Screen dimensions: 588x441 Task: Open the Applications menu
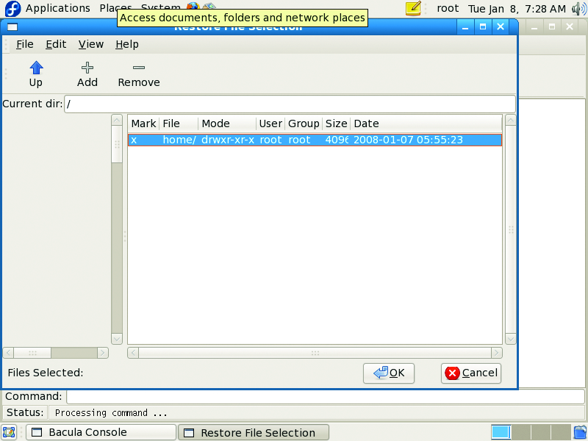click(x=58, y=8)
